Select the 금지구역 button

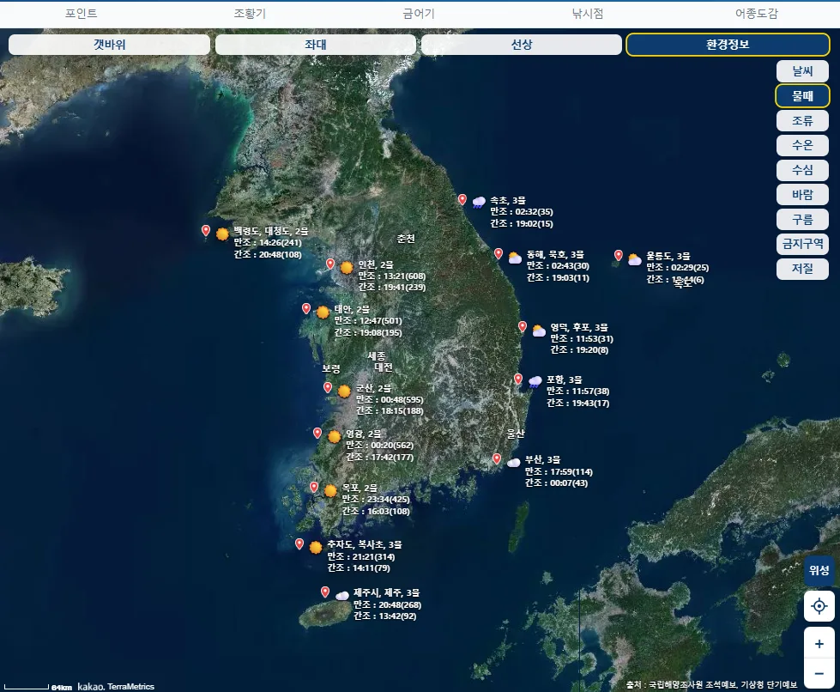[802, 244]
